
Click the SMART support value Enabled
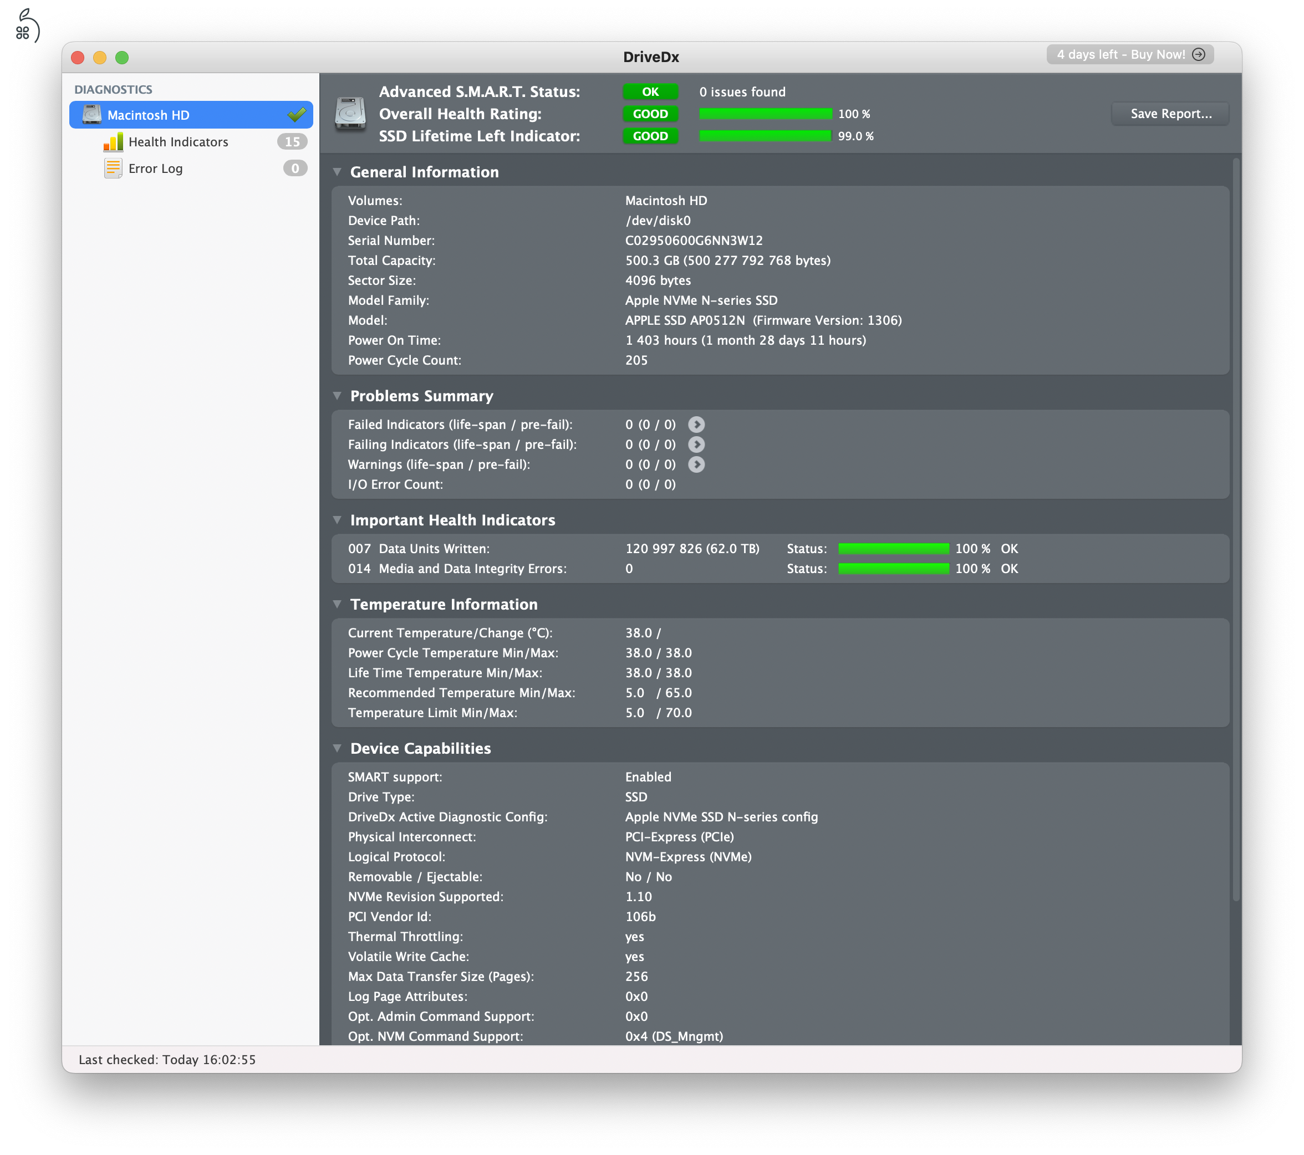point(648,777)
